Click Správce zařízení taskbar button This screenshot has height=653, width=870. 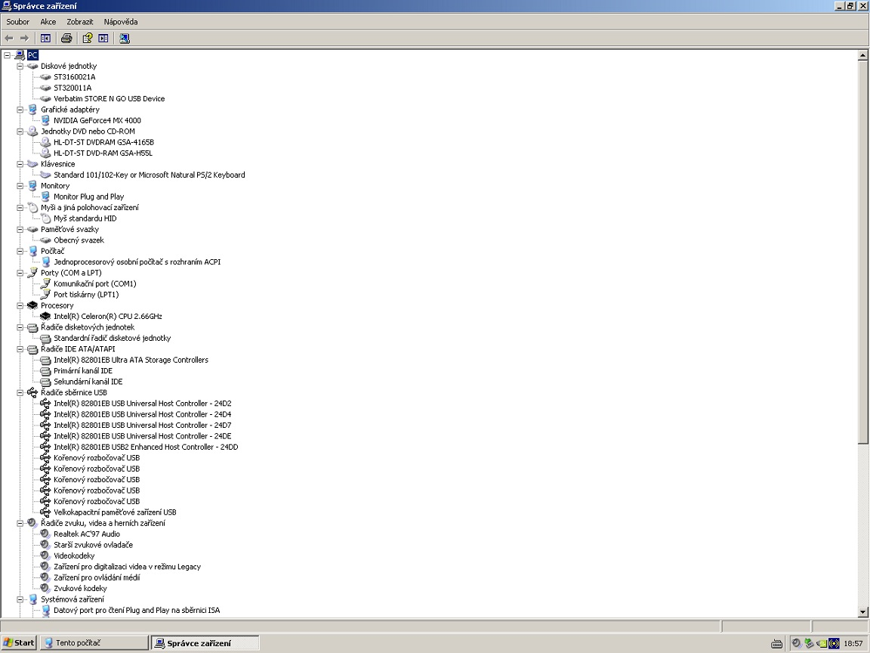pos(205,643)
